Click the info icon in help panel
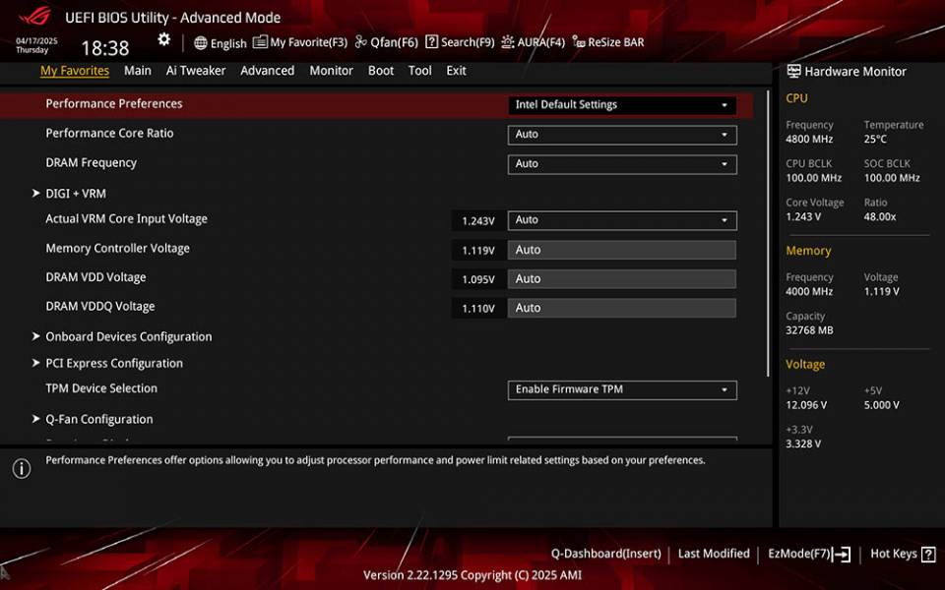Image resolution: width=945 pixels, height=590 pixels. (x=22, y=468)
